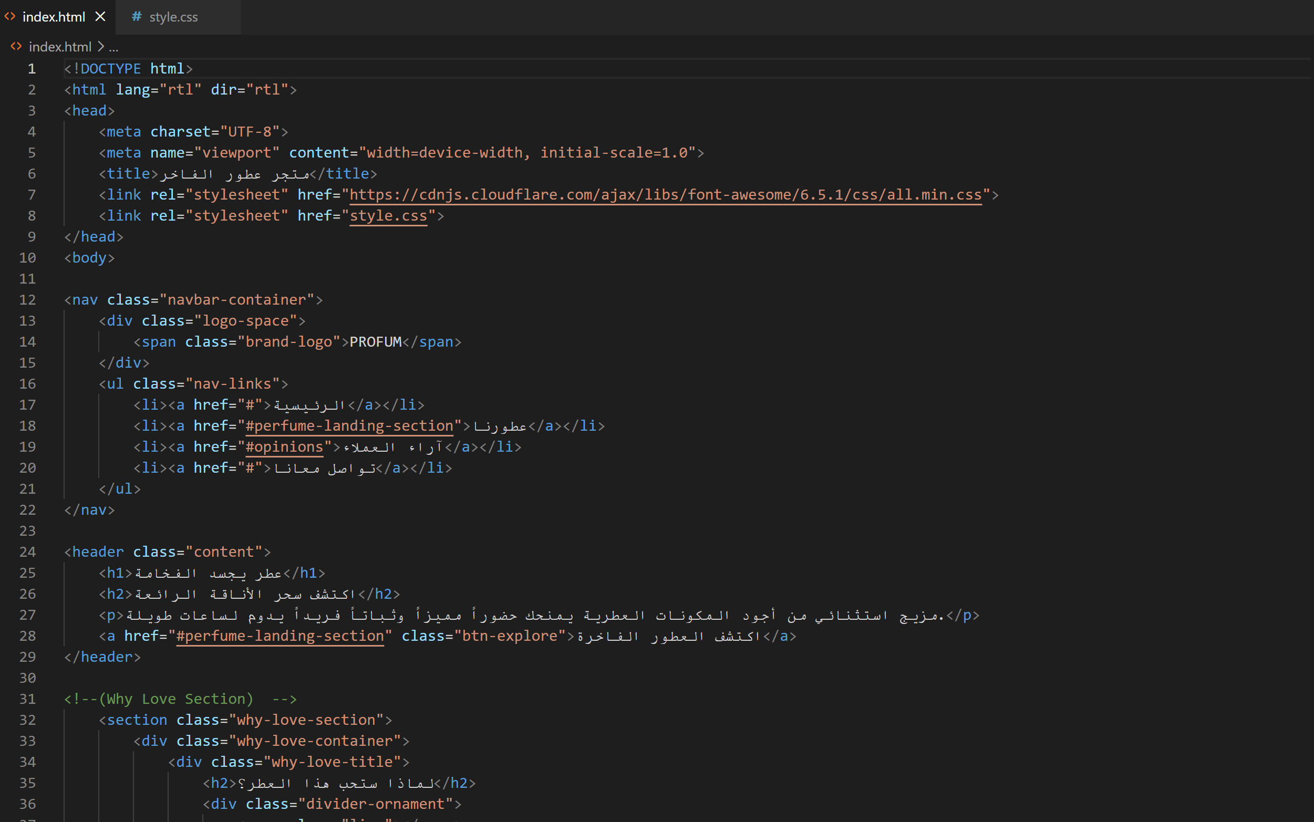
Task: Click the #opinions href link
Action: tap(284, 447)
